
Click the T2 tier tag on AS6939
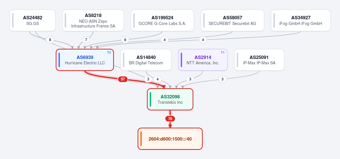coord(109,52)
